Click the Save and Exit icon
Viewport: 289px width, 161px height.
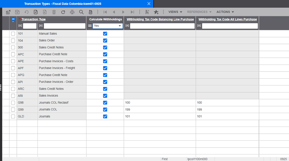point(8,12)
